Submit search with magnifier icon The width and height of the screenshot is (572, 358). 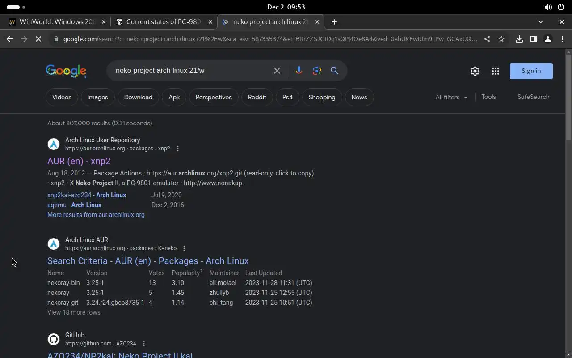coord(334,71)
